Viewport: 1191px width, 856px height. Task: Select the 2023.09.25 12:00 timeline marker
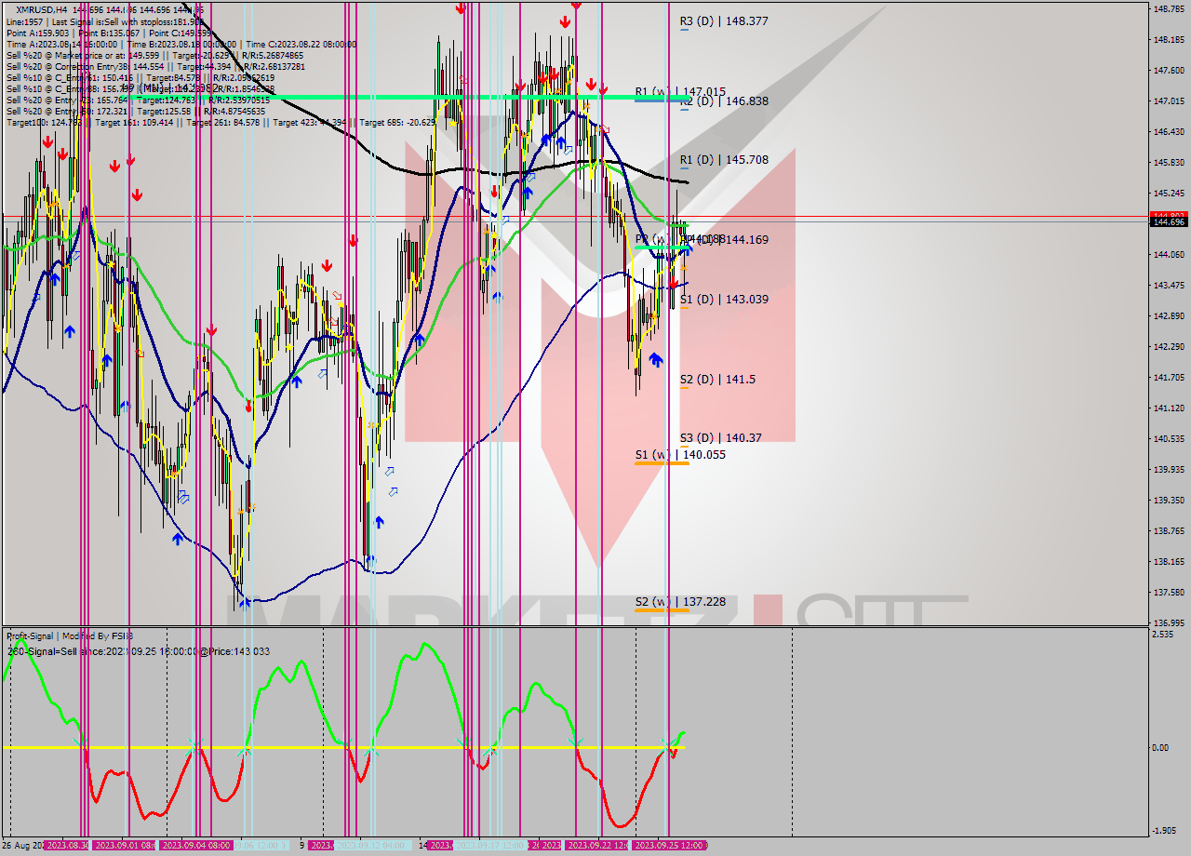(x=669, y=846)
